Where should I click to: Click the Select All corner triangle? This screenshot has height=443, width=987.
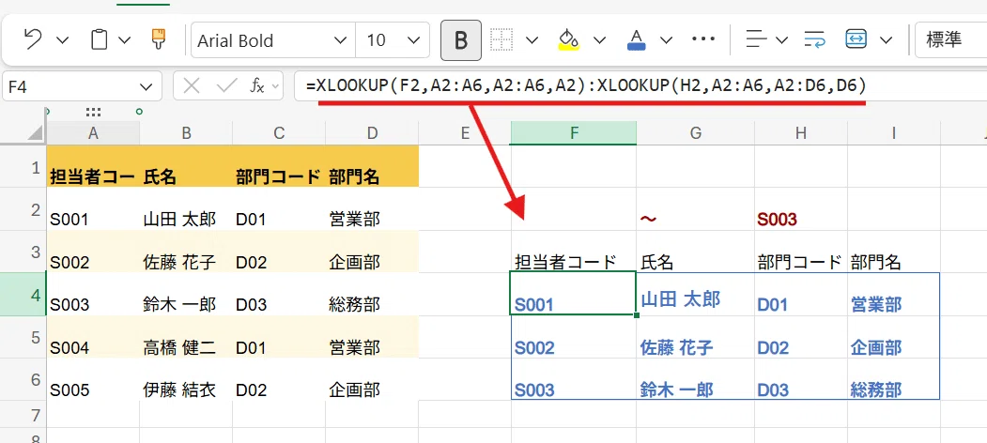click(x=36, y=133)
